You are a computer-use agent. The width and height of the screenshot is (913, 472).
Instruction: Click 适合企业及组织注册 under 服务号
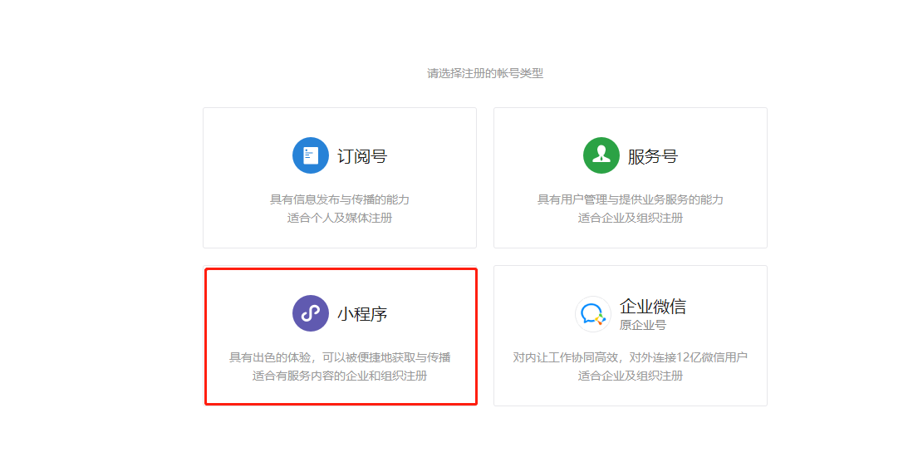(x=630, y=218)
